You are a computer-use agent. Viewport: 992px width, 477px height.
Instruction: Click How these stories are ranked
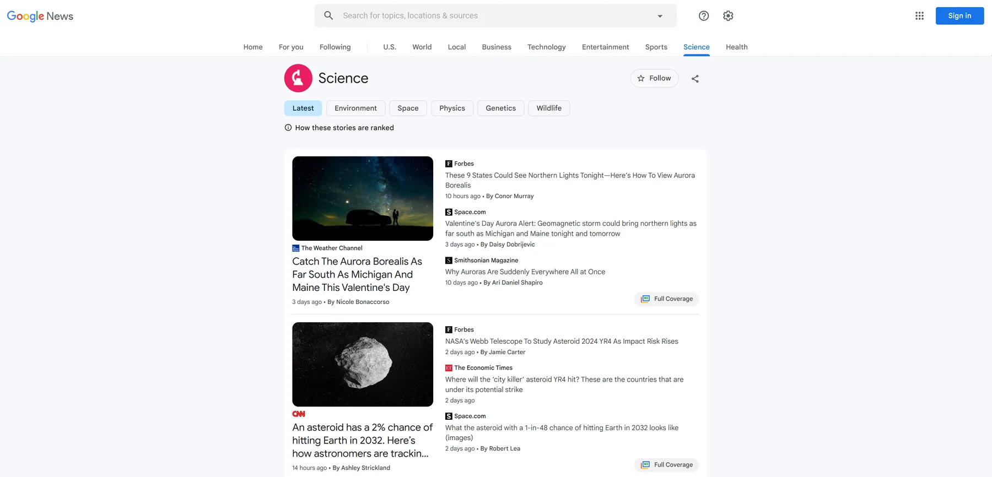344,128
